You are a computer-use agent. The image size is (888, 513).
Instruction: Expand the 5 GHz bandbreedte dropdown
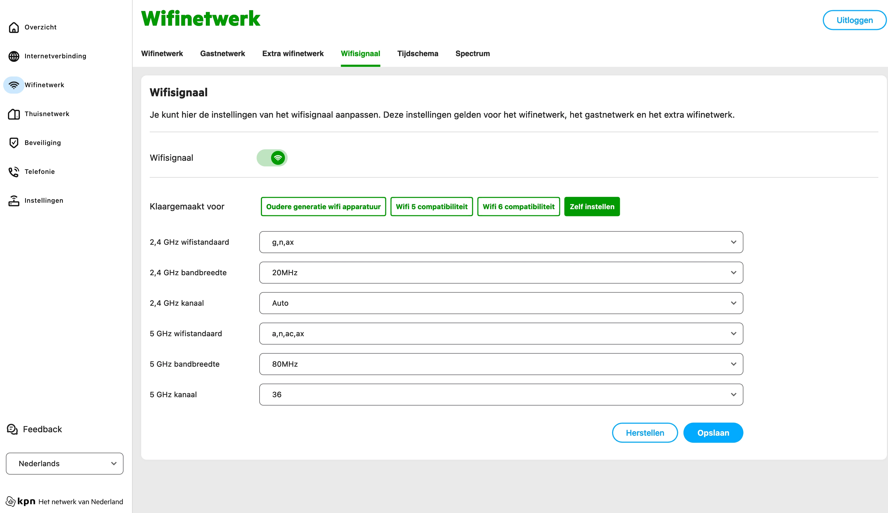(x=501, y=364)
